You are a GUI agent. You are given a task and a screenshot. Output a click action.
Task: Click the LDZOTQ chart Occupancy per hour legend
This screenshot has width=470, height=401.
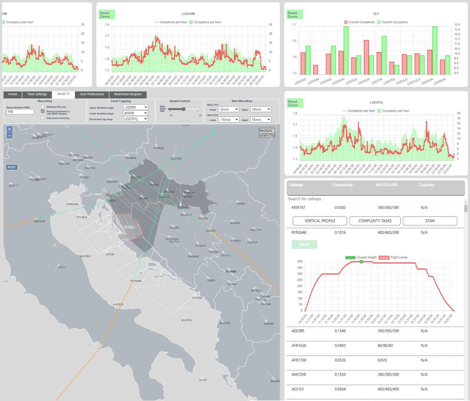(x=379, y=111)
